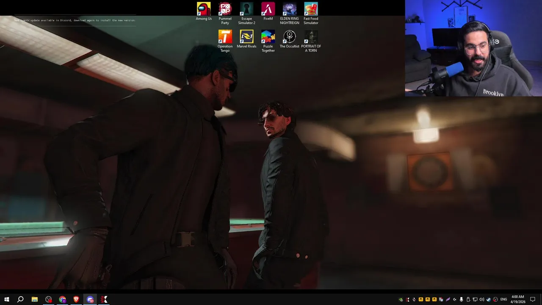The height and width of the screenshot is (305, 542).
Task: Select the Operation Tango desktop shortcut
Action: (x=225, y=41)
